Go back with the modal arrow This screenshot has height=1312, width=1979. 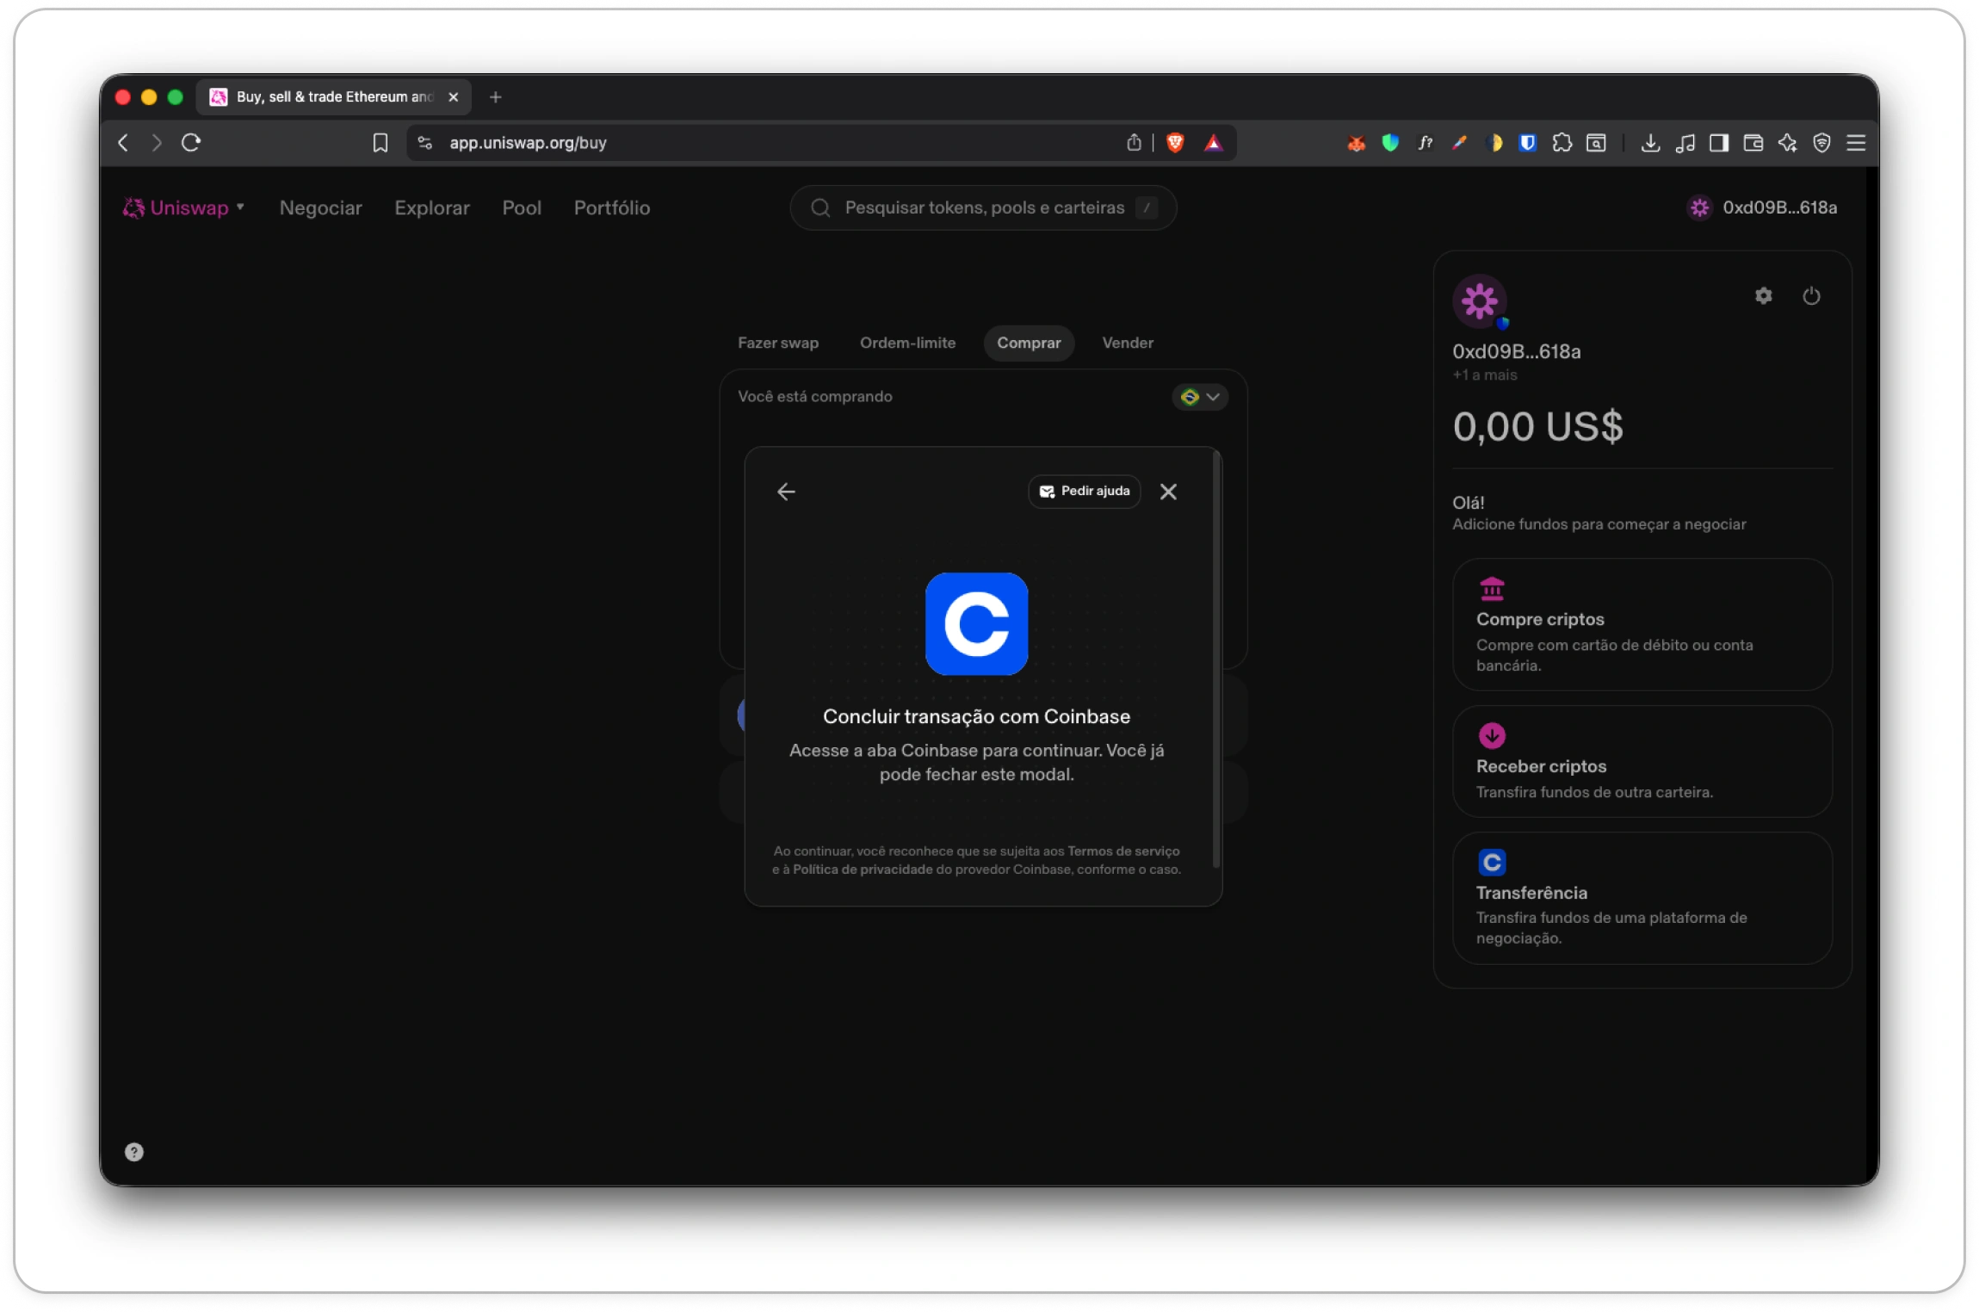(786, 492)
